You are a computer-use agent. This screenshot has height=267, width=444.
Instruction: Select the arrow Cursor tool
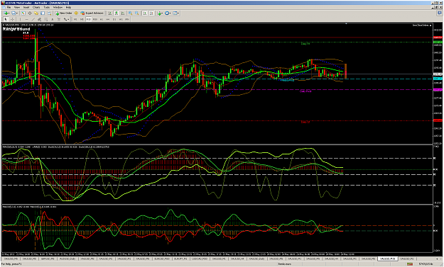click(x=6, y=19)
